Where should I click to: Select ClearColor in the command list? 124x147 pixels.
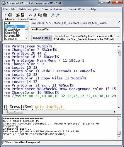click(x=14, y=39)
